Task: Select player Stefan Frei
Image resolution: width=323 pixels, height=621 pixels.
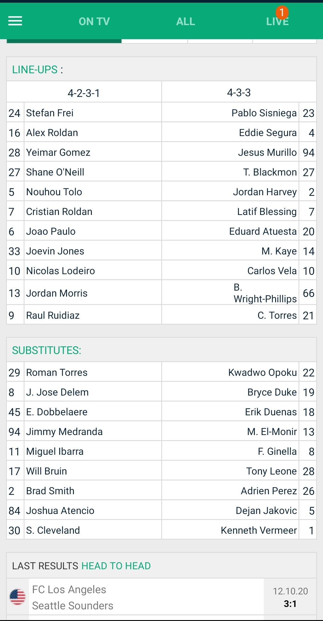Action: coord(50,113)
